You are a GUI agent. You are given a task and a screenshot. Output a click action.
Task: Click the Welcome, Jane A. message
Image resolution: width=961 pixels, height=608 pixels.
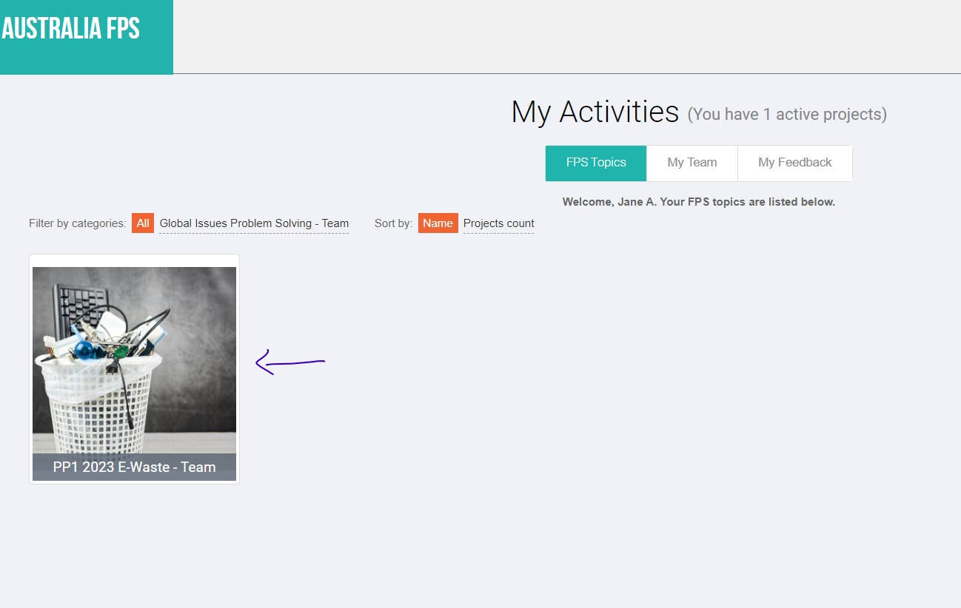tap(698, 202)
